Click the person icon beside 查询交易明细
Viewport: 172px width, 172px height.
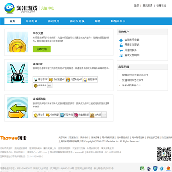tap(121, 56)
